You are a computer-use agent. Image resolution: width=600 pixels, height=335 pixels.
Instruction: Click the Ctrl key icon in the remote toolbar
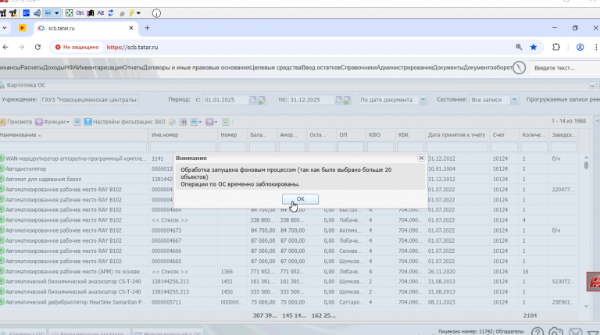pos(80,13)
